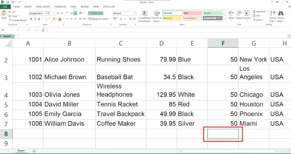
Task: Click the Middle Align icon
Action: tap(71, 13)
